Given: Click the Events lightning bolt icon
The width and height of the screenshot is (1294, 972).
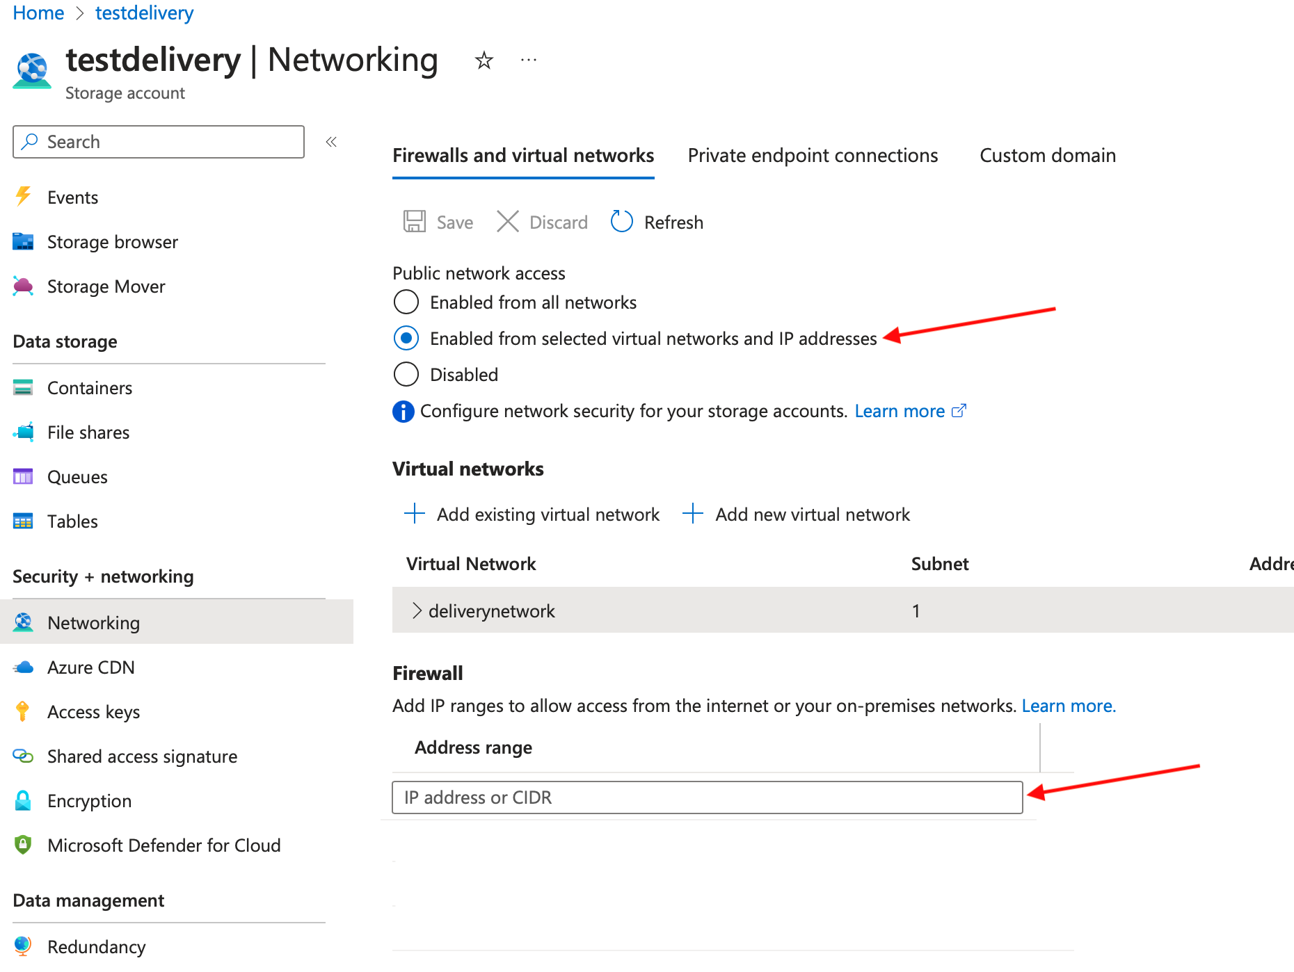Looking at the screenshot, I should (23, 197).
